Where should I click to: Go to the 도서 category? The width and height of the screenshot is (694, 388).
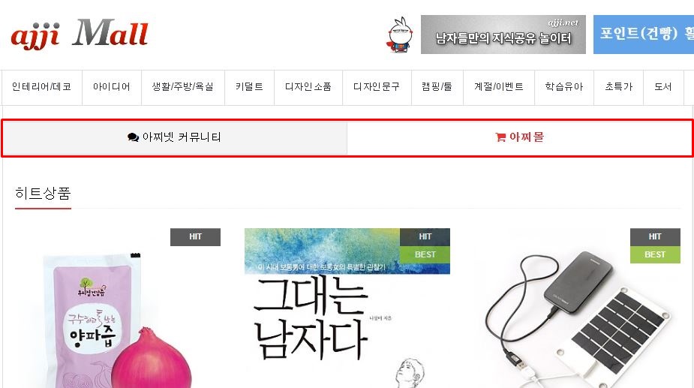click(x=663, y=87)
